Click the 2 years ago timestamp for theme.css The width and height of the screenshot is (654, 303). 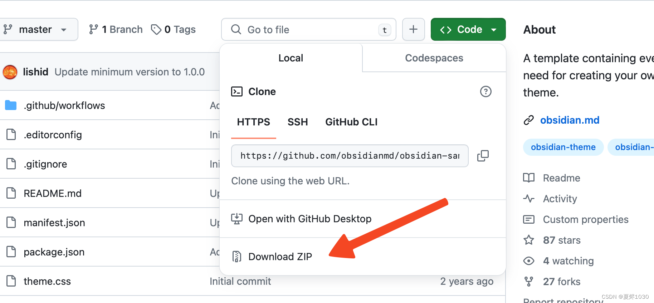tap(467, 281)
